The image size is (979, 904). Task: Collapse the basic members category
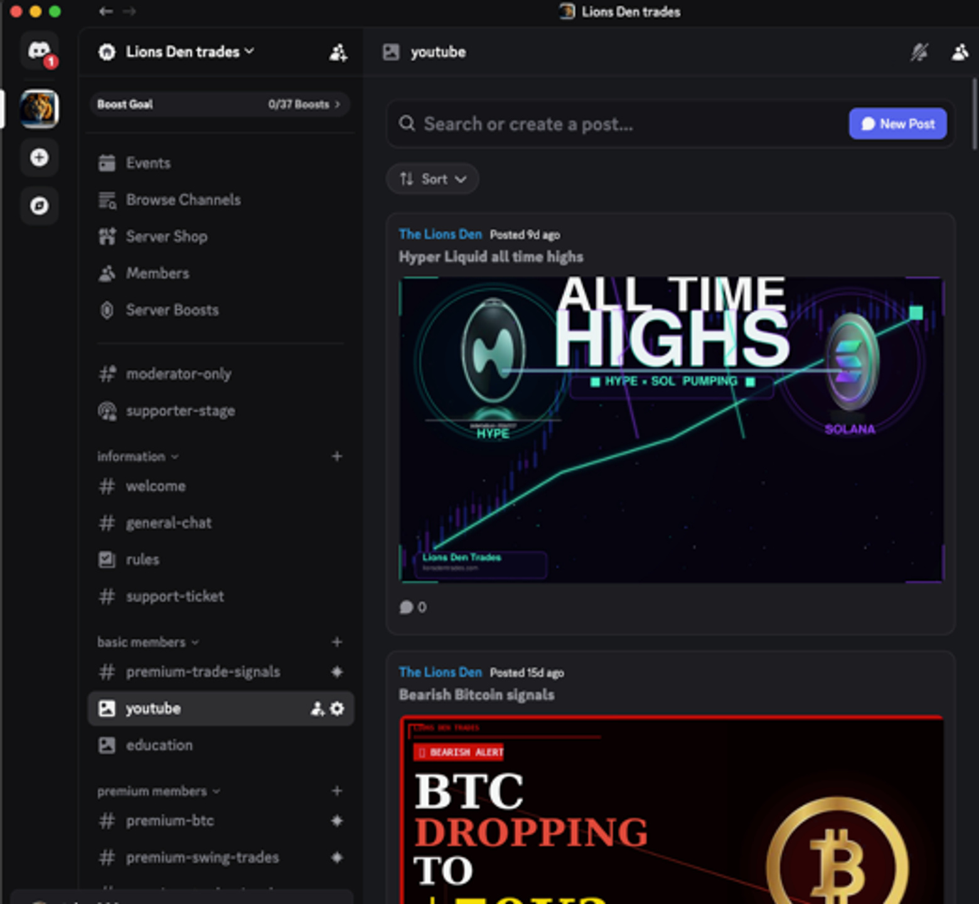tap(148, 642)
